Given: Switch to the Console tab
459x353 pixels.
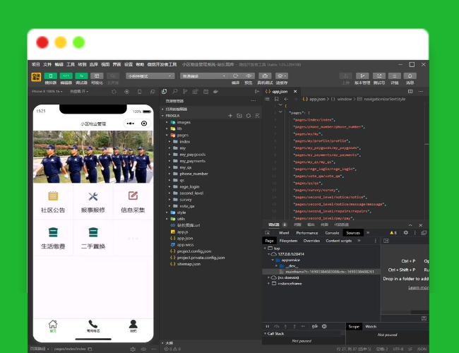Looking at the screenshot, I should [331, 232].
